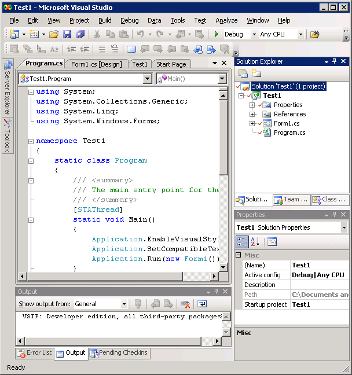Select Program.cs in Solution Explorer
This screenshot has height=375, width=352.
pos(289,133)
